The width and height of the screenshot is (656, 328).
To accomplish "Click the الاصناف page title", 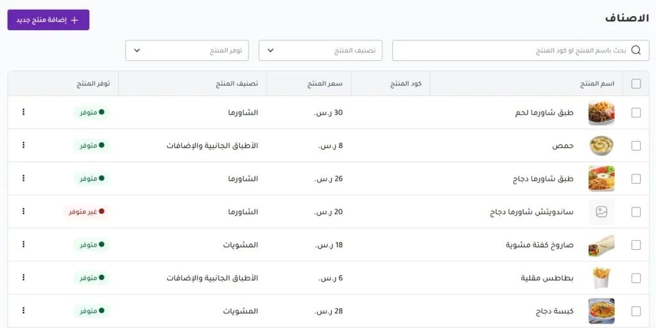I will click(x=627, y=19).
